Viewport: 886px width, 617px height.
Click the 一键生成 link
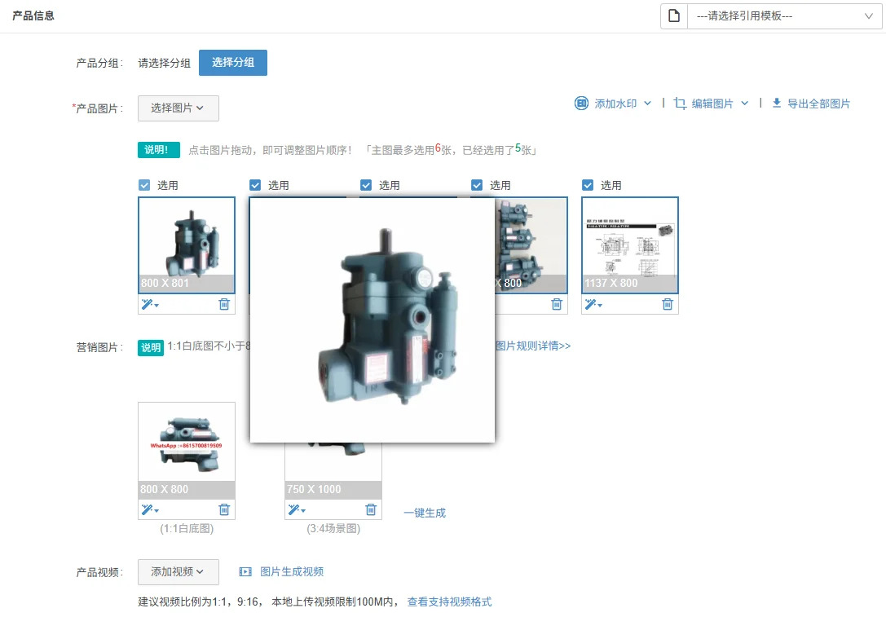425,513
